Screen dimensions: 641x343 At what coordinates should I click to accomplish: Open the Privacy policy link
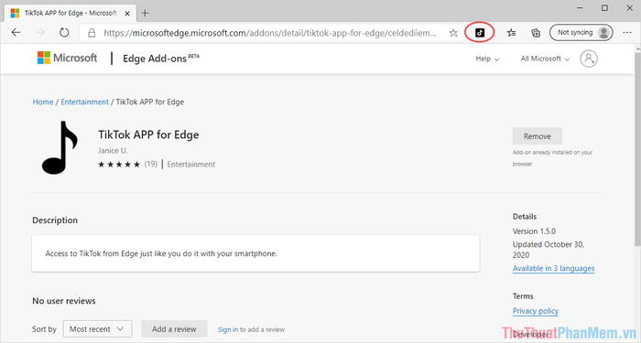click(536, 311)
